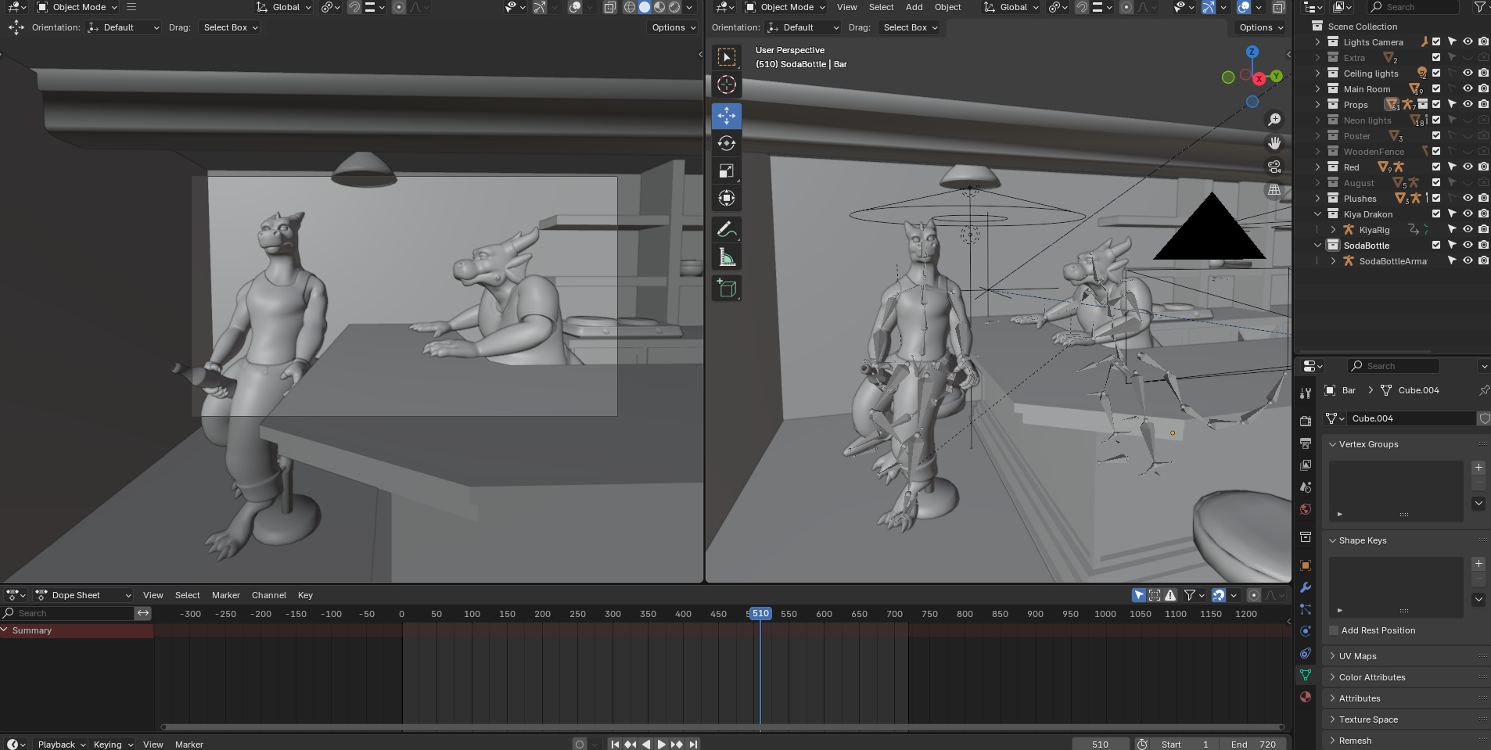Select the Move tool in viewport toolbar

(x=726, y=116)
